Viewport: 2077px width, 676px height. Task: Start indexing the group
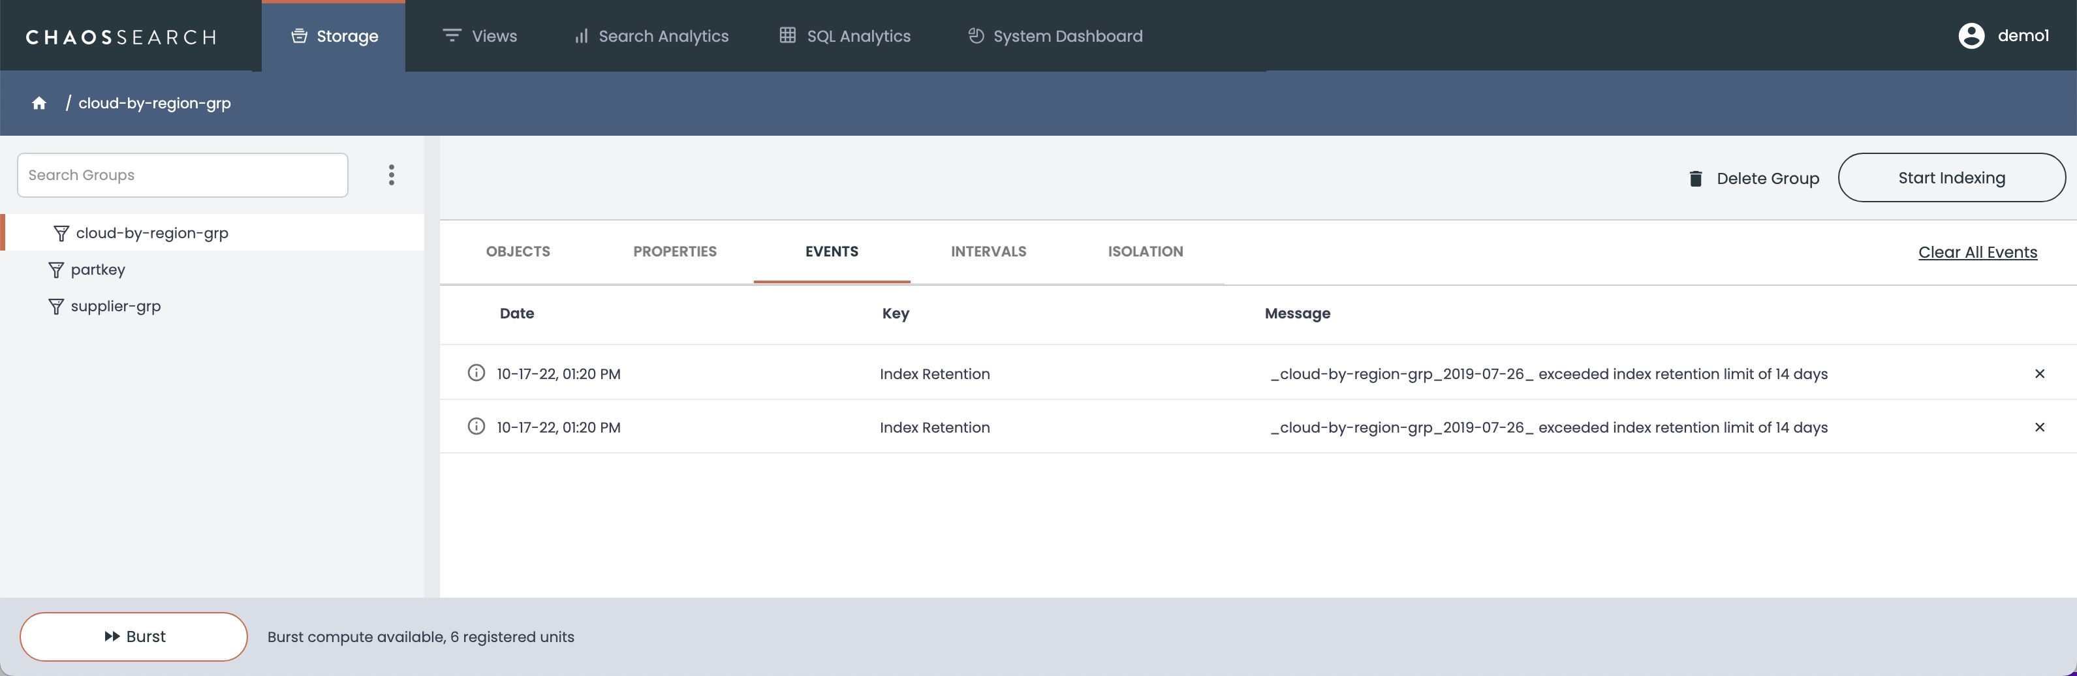(1951, 177)
